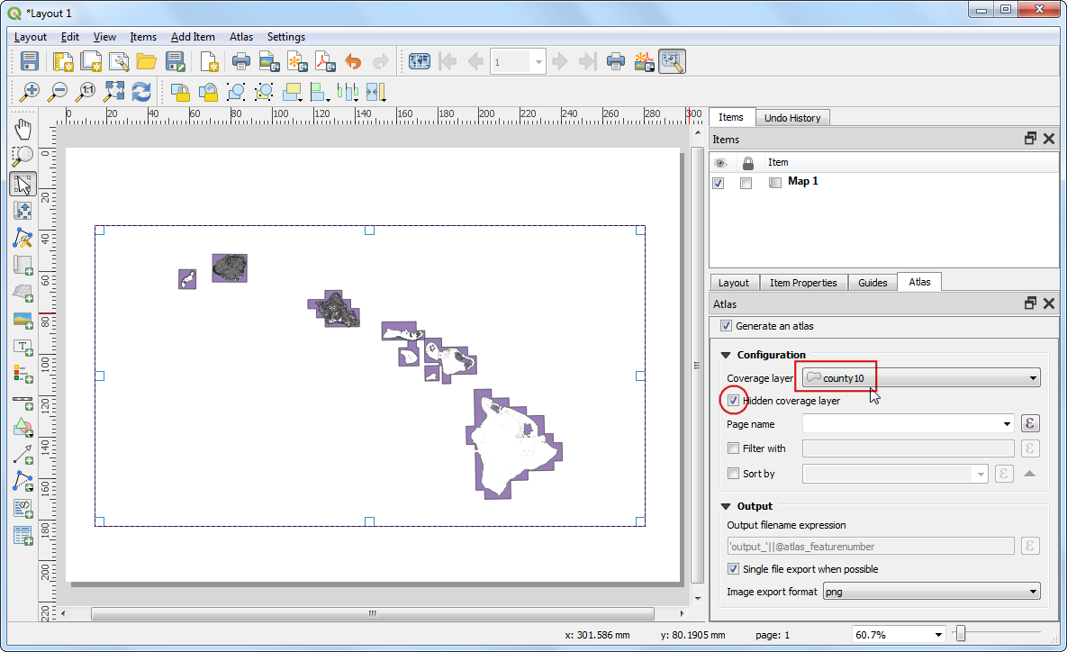This screenshot has height=652, width=1067.
Task: Open the Atlas menu
Action: [240, 37]
